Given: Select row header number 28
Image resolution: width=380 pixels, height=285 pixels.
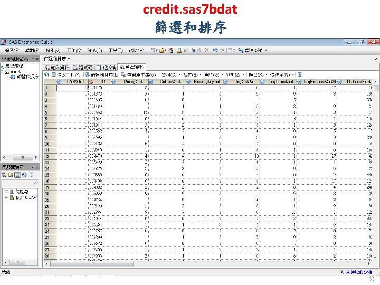Looking at the screenshot, I should (50, 256).
